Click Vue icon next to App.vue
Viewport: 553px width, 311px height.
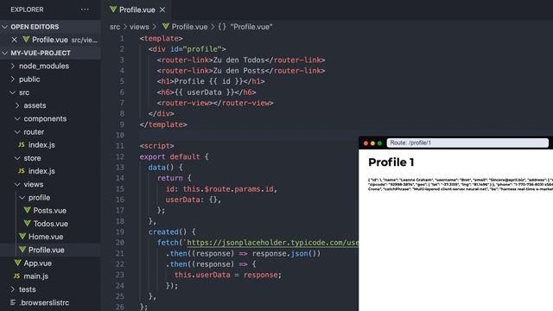(x=17, y=263)
